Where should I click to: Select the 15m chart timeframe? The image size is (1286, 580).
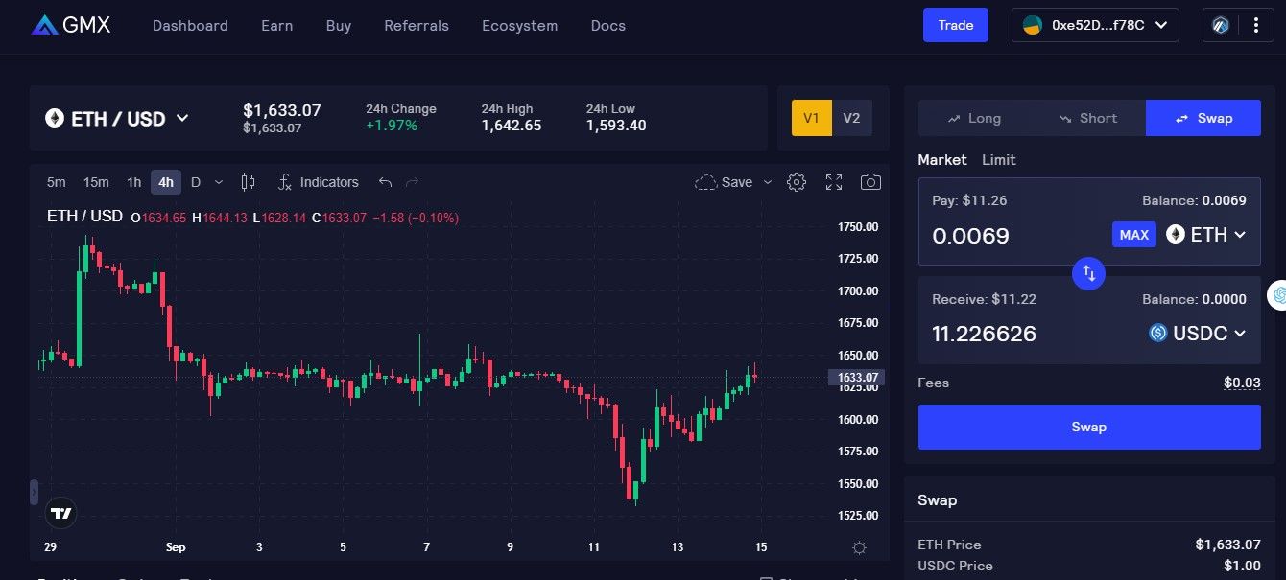(95, 181)
